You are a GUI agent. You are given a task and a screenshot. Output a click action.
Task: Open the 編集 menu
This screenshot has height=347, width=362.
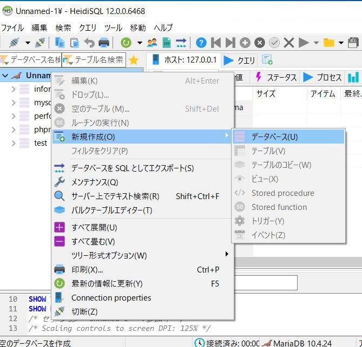pos(40,28)
